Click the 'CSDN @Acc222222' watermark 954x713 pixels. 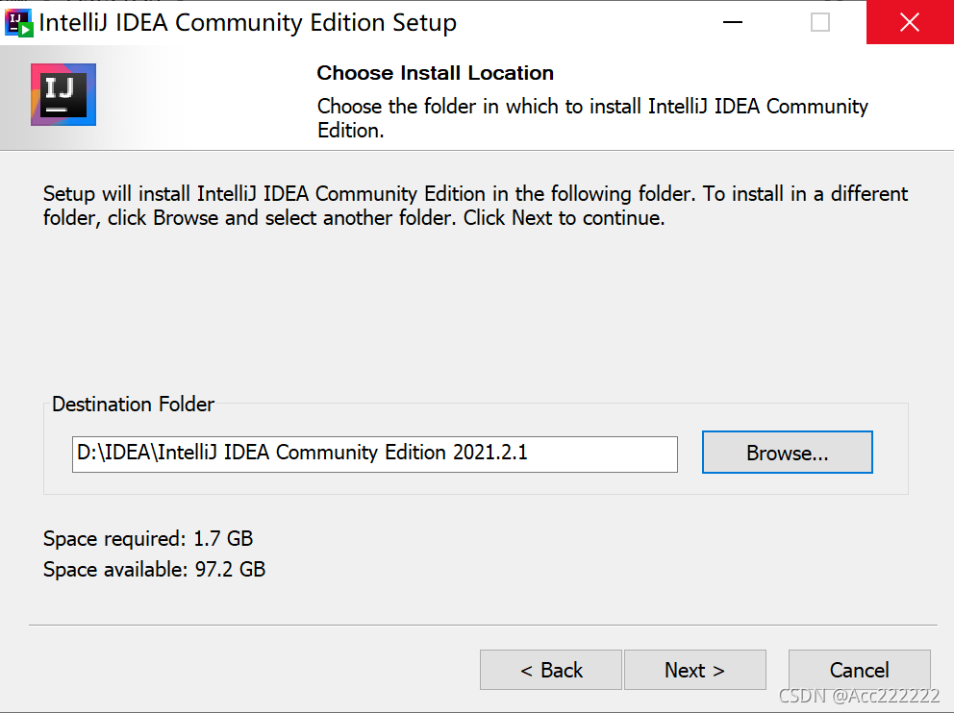coord(859,696)
